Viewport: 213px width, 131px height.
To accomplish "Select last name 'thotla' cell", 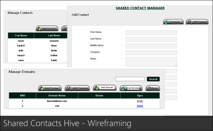I will point(54,51).
